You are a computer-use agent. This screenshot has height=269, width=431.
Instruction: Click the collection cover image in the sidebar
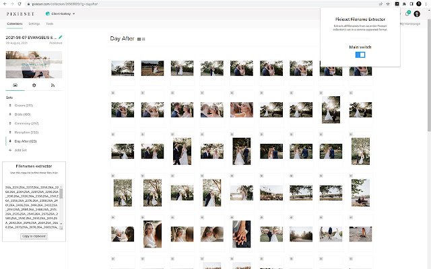pyautogui.click(x=34, y=65)
